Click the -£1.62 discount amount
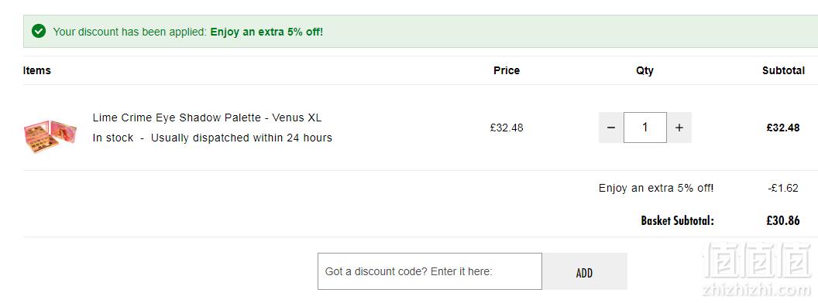 point(783,188)
